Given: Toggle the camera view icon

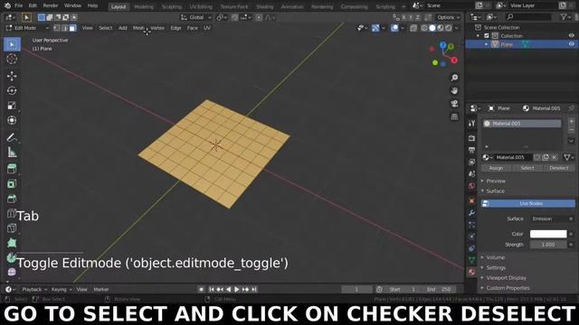Looking at the screenshot, I should 454,104.
